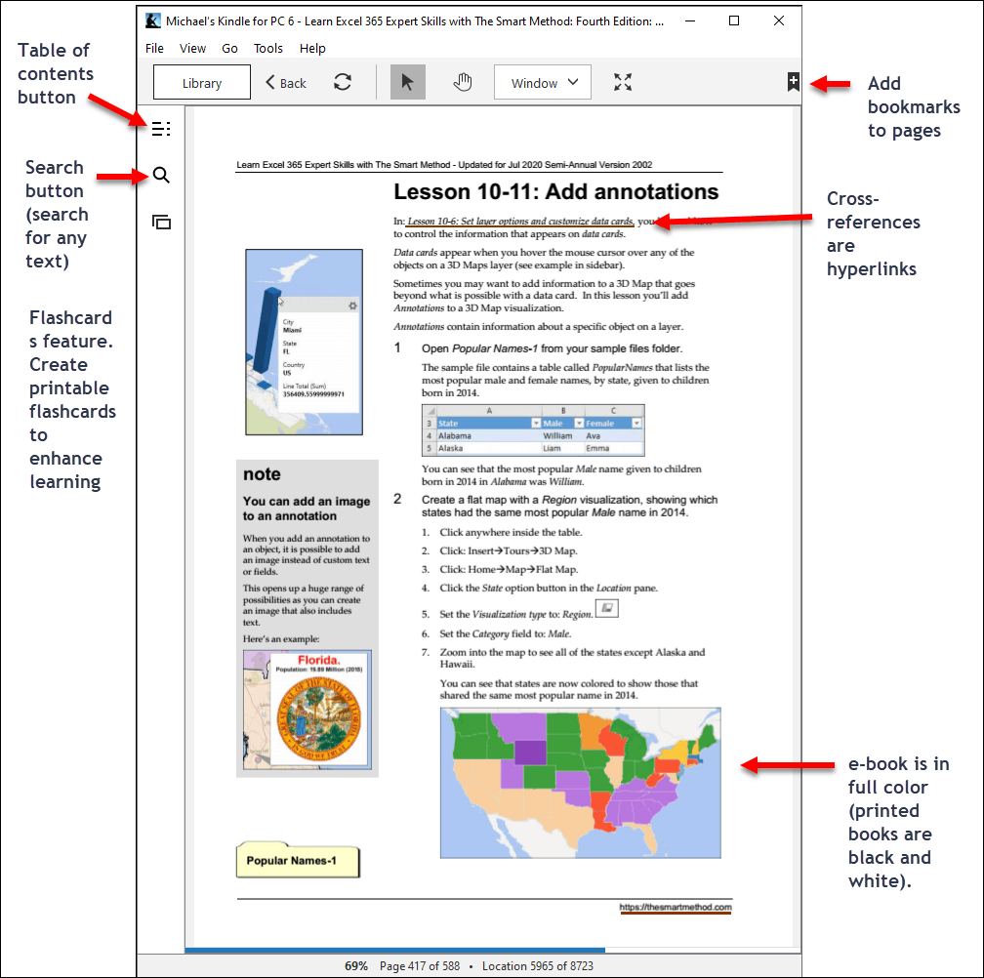This screenshot has height=978, width=984.
Task: Click the reading progress bar at bottom
Action: click(493, 951)
